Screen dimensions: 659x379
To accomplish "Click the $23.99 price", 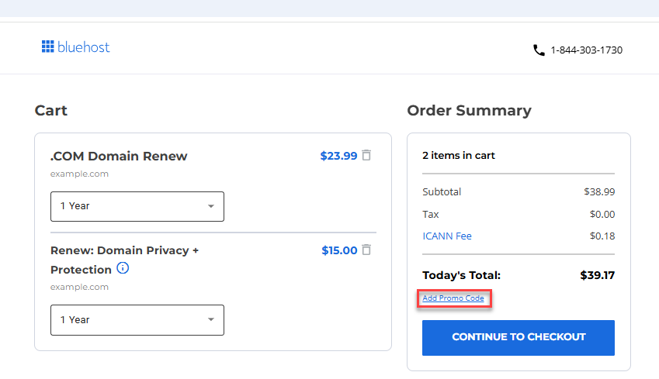I will (x=338, y=156).
